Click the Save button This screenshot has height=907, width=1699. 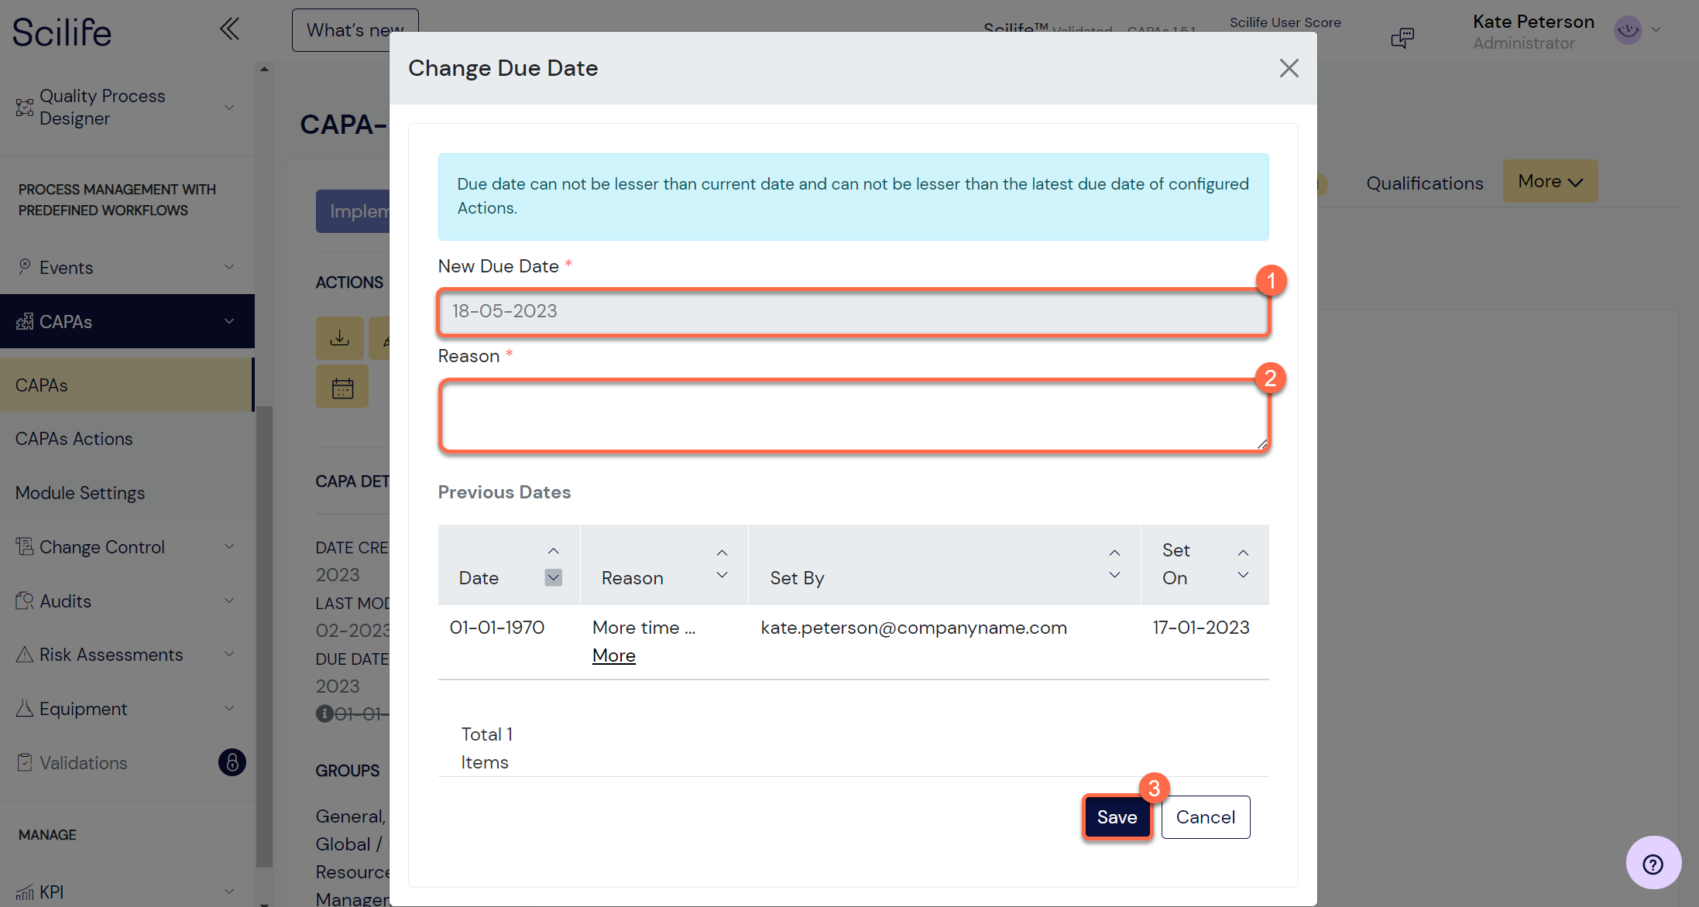pyautogui.click(x=1117, y=817)
